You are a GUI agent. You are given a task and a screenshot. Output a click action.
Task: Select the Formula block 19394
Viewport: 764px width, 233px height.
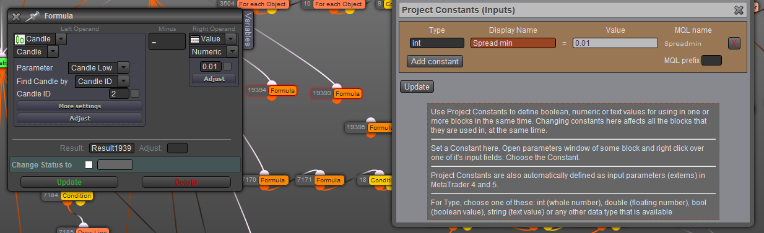coord(282,91)
